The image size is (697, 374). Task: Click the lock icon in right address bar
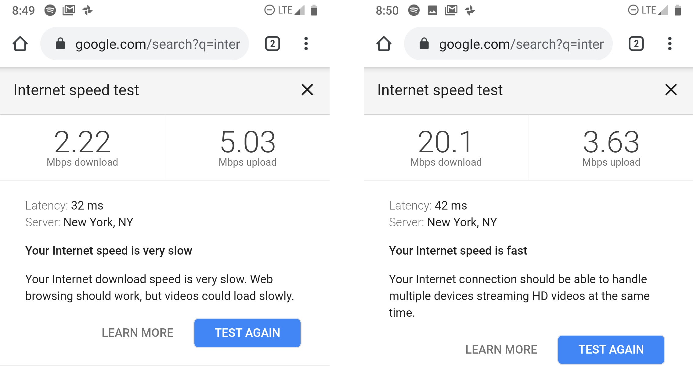coord(424,44)
